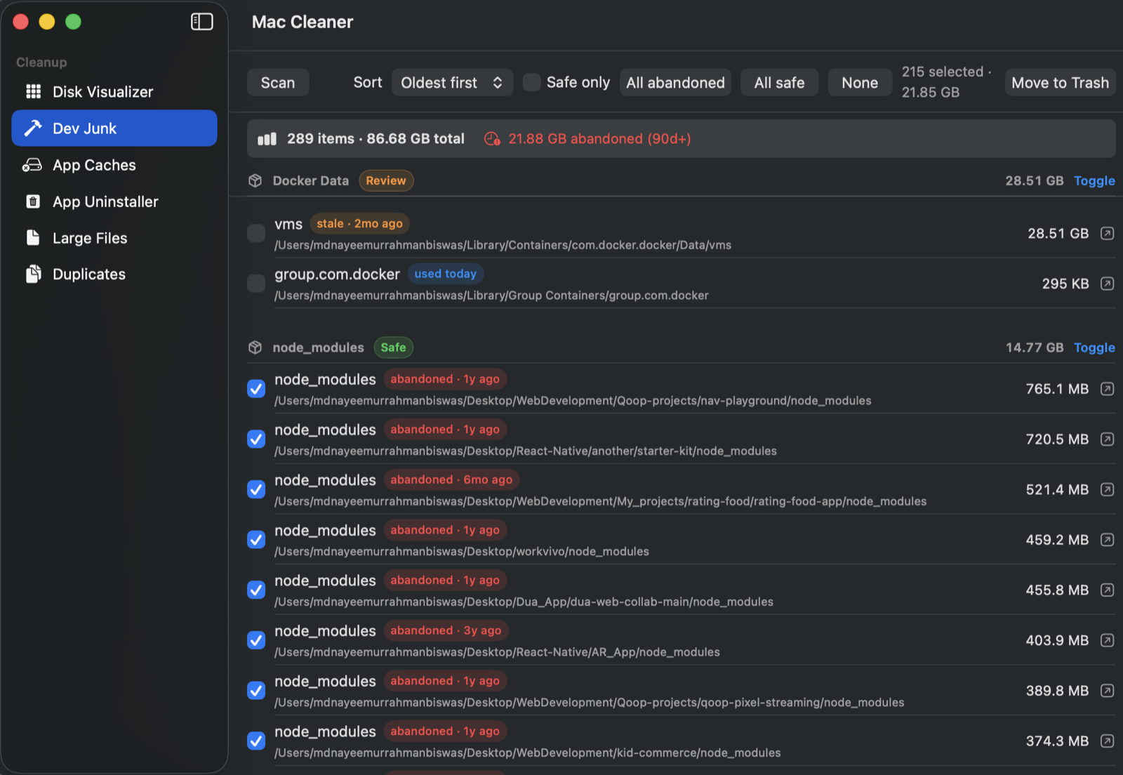Click the Large Files document icon
The image size is (1123, 775).
[x=33, y=237]
